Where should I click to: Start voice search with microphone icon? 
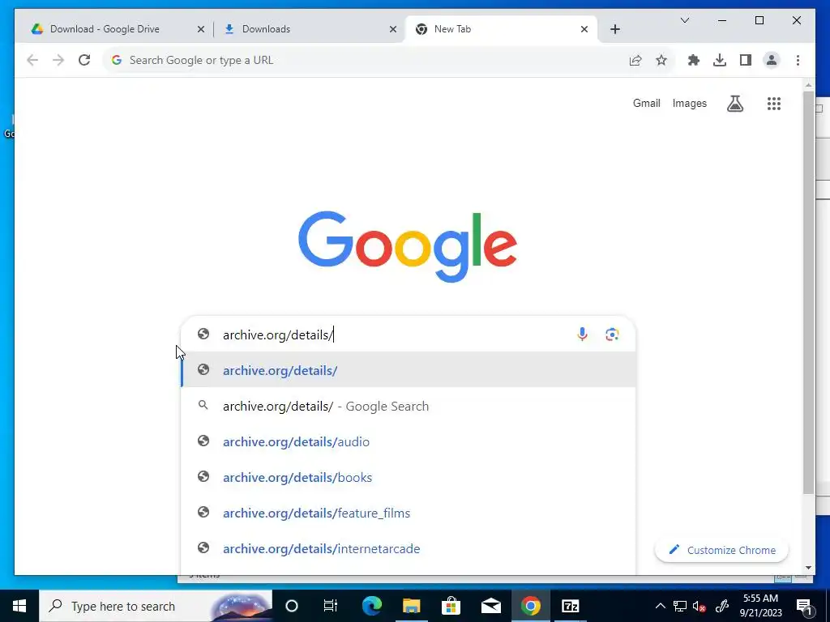pyautogui.click(x=582, y=334)
